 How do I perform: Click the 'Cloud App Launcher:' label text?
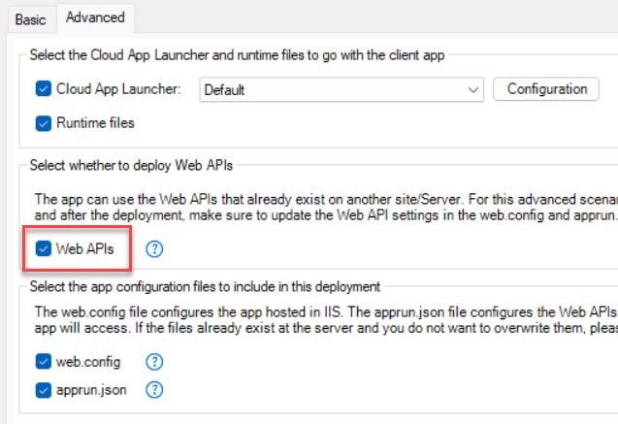tap(118, 89)
